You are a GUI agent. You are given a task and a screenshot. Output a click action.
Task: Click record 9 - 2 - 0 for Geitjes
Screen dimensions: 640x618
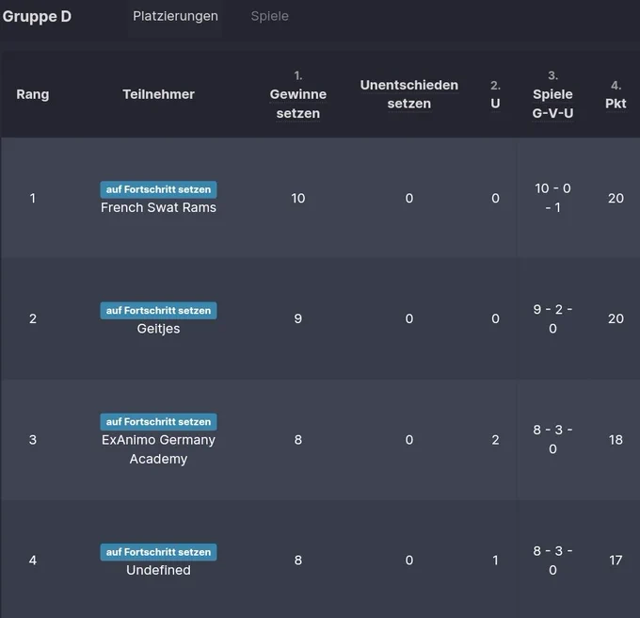coord(552,318)
